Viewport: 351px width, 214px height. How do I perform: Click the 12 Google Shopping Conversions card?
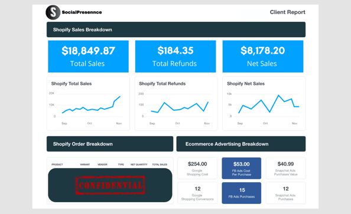pos(197,193)
